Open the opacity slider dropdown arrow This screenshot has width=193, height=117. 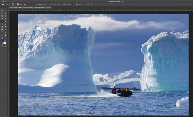48,5
